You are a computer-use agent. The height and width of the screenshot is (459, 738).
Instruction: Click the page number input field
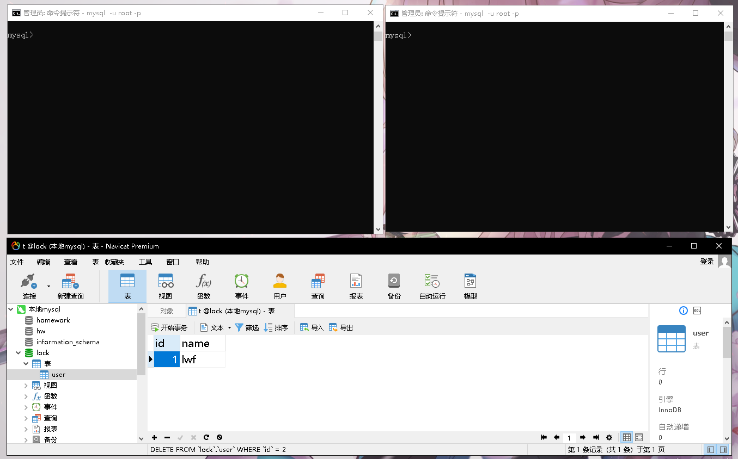(569, 438)
